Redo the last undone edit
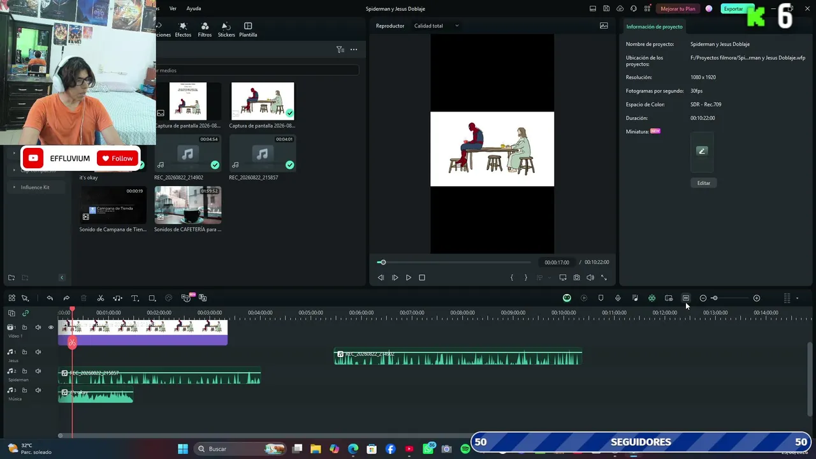Image resolution: width=816 pixels, height=459 pixels. (66, 298)
